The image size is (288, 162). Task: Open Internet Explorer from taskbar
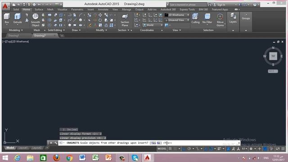point(18,158)
